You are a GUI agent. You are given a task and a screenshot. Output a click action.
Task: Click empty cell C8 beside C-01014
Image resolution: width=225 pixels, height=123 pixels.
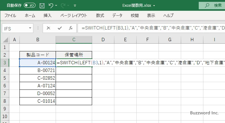point(74,101)
